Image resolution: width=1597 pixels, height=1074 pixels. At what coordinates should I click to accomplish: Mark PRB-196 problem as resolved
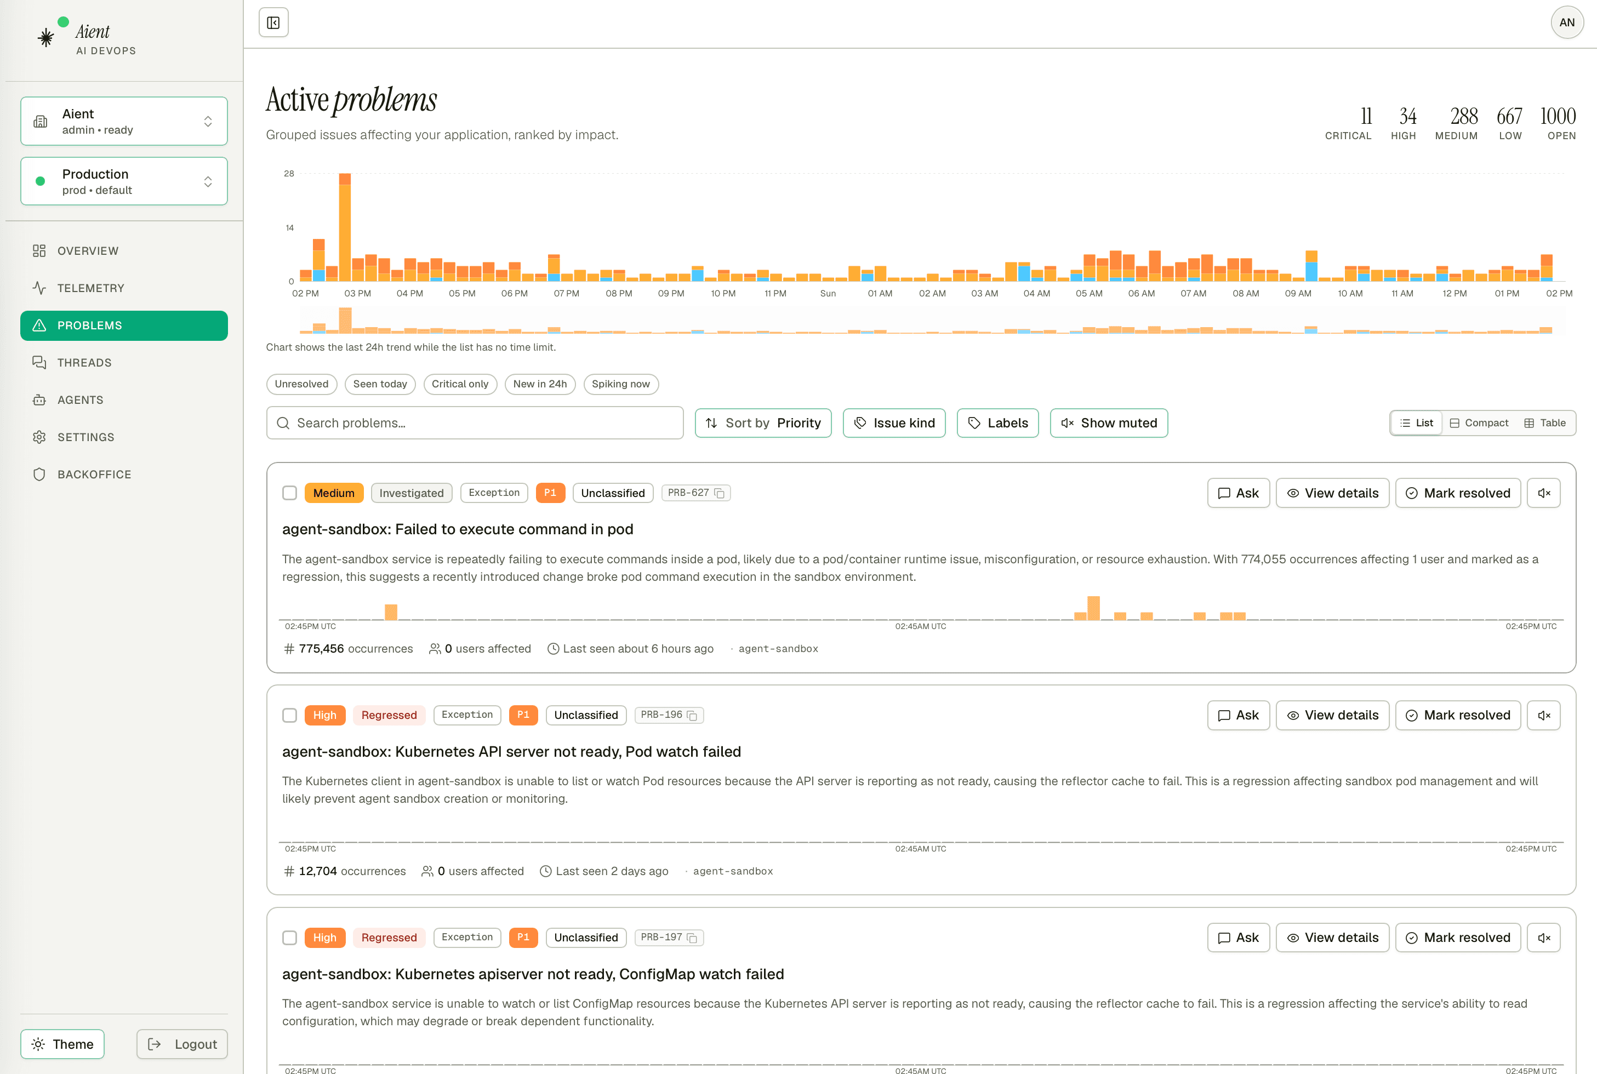[1457, 715]
